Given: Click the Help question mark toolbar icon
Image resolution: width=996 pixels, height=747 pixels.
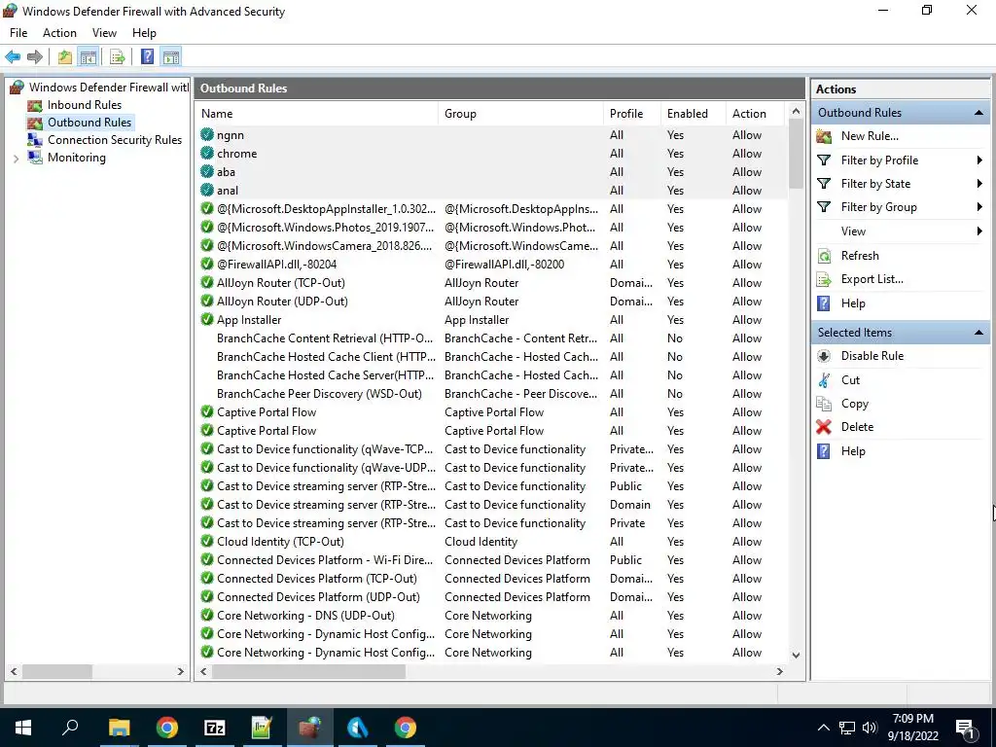Looking at the screenshot, I should (x=148, y=57).
